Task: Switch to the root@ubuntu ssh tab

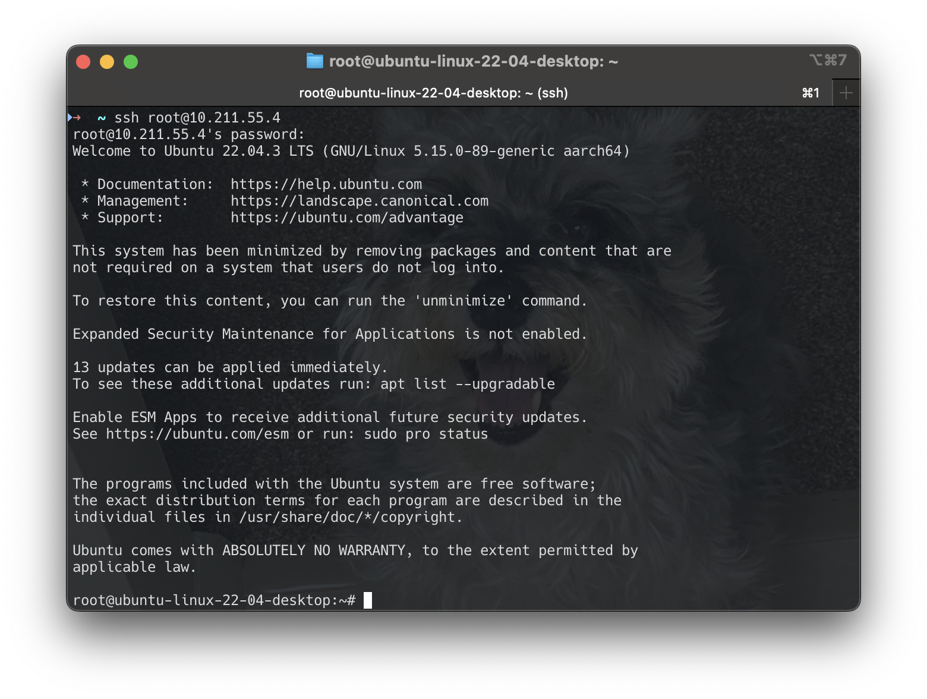Action: pyautogui.click(x=433, y=93)
